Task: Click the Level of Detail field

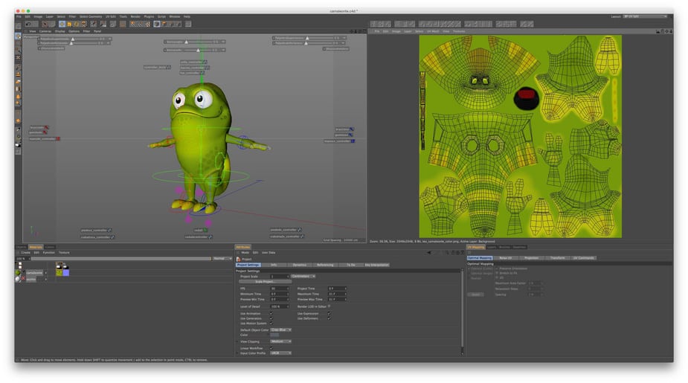Action: point(280,306)
